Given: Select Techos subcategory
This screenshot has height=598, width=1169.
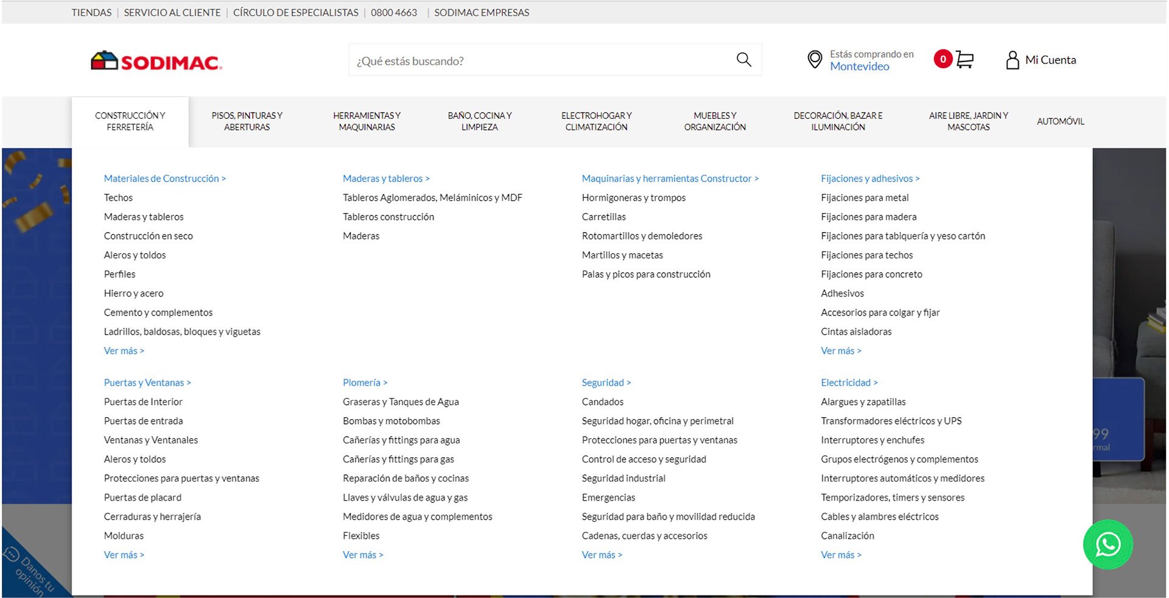Looking at the screenshot, I should [118, 197].
